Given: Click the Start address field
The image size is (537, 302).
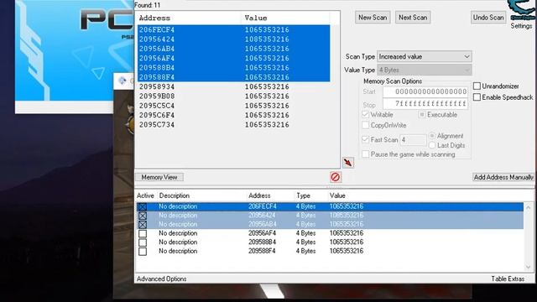Looking at the screenshot, I should [425, 91].
